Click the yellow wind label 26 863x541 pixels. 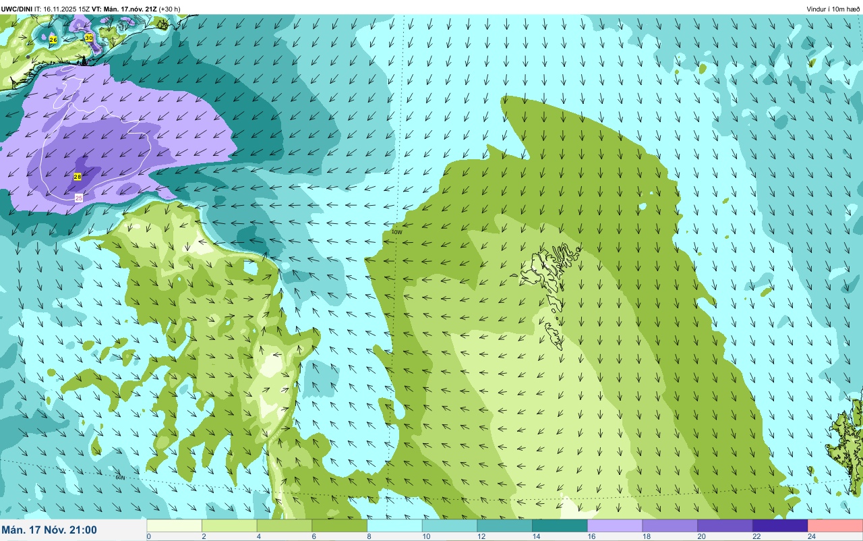[x=53, y=40]
